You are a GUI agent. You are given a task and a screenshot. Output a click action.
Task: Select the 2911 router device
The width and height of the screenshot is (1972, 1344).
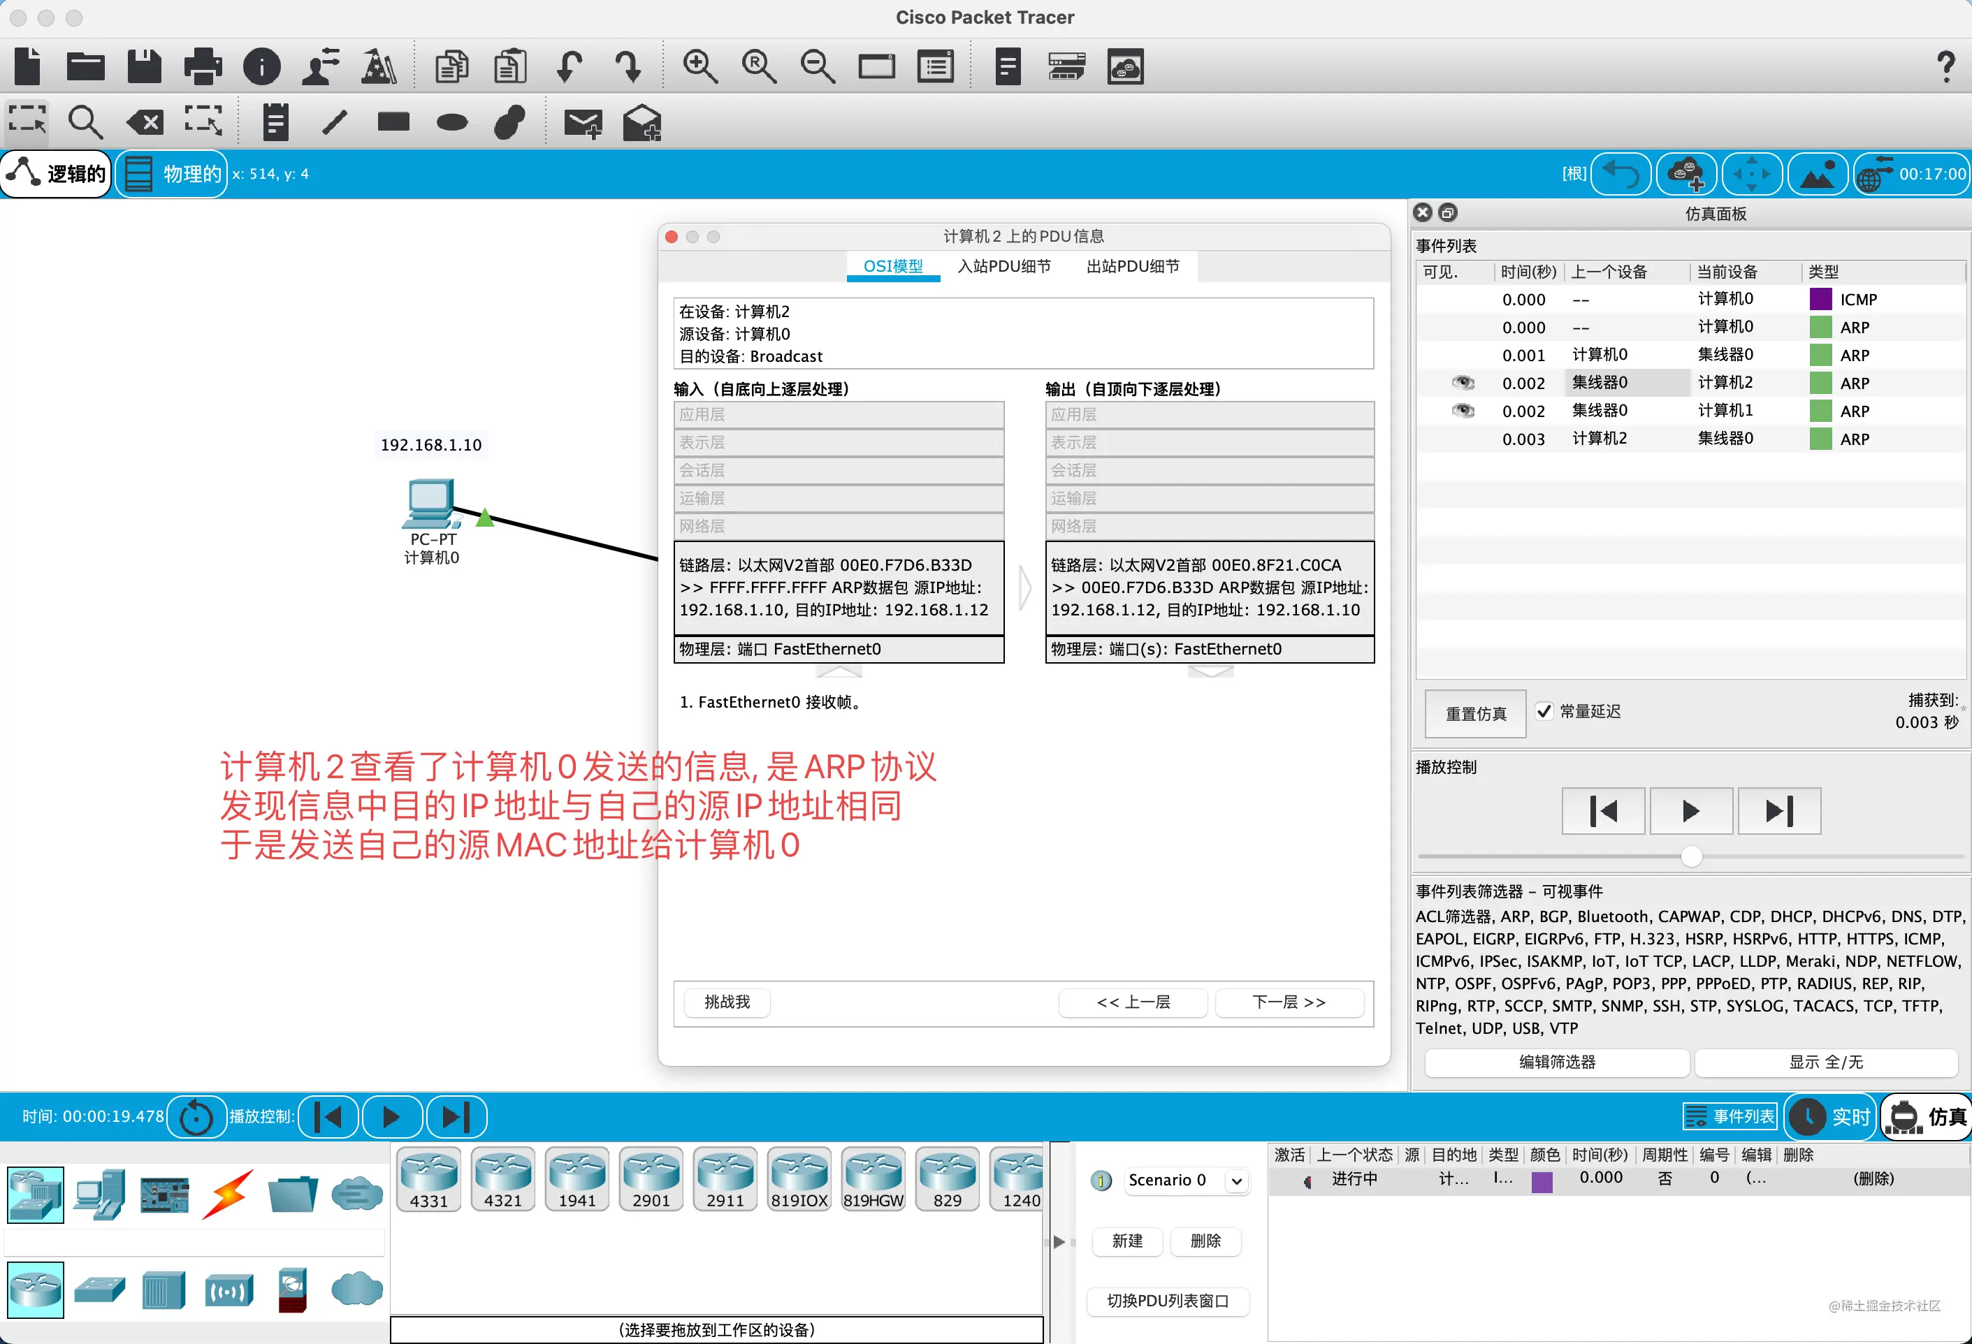[x=725, y=1179]
